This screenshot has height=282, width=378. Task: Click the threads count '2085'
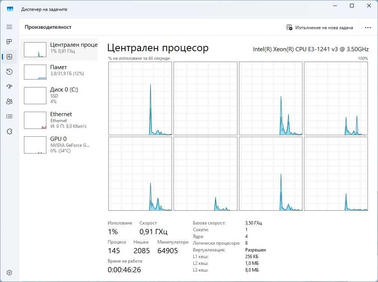(x=141, y=251)
